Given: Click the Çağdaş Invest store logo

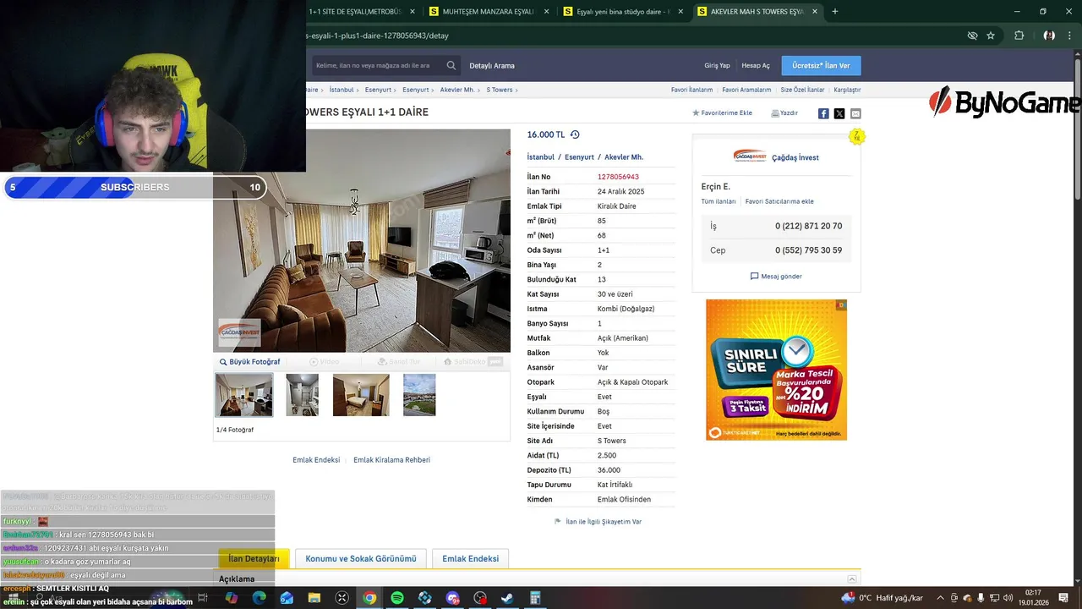Looking at the screenshot, I should (x=750, y=156).
